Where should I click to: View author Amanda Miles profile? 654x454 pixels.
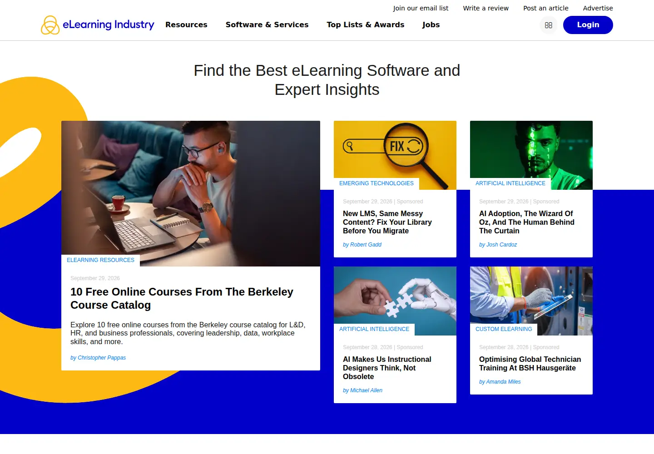tap(500, 382)
